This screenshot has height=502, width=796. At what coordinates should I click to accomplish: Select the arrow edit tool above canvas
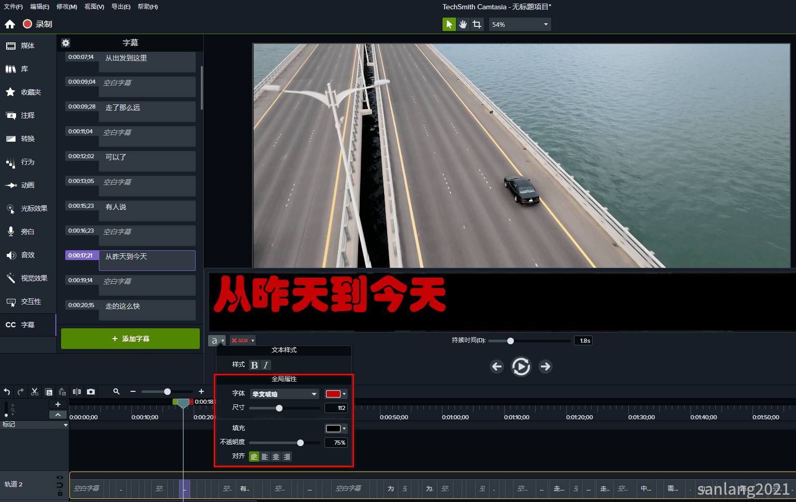pyautogui.click(x=449, y=24)
